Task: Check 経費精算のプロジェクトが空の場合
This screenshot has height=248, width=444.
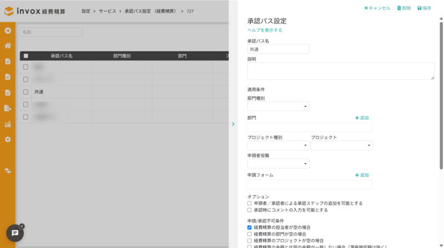Action: coord(249,241)
